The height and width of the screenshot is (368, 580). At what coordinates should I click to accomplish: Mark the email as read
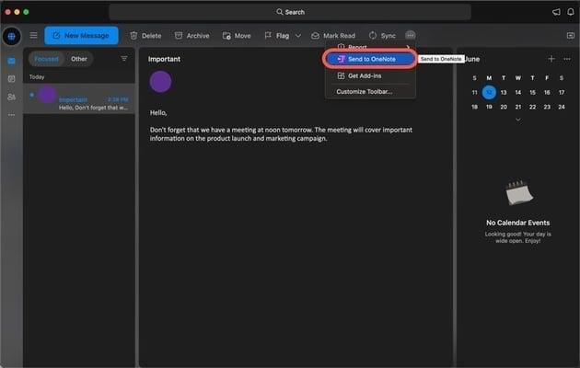[333, 36]
